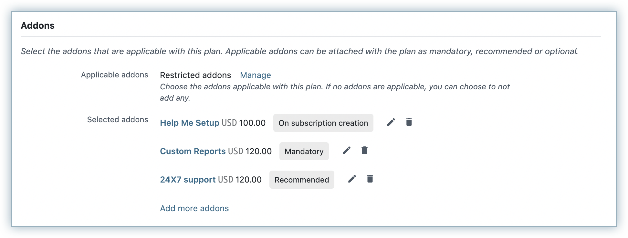This screenshot has height=238, width=628.
Task: Click Add more addons link
Action: click(194, 208)
